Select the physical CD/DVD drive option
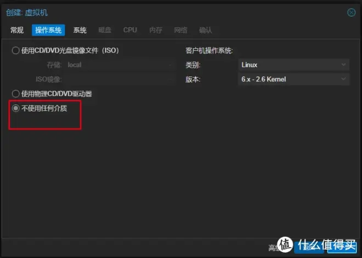This screenshot has width=362, height=258. [x=16, y=93]
